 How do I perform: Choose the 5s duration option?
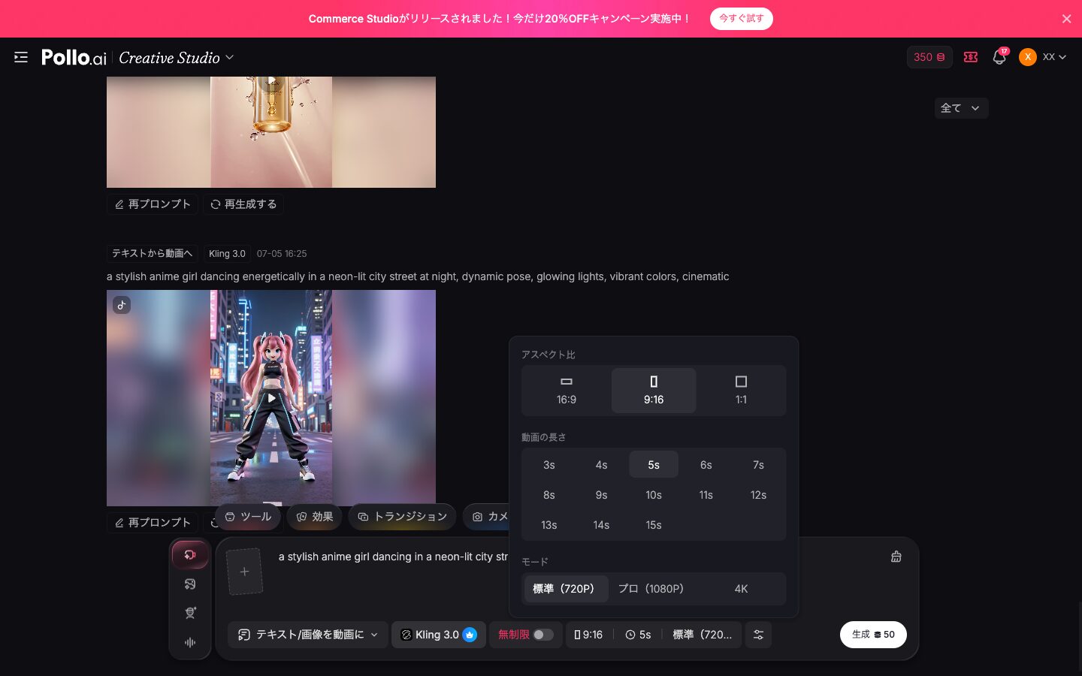coord(654,465)
